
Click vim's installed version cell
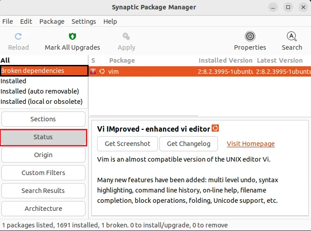coord(226,72)
